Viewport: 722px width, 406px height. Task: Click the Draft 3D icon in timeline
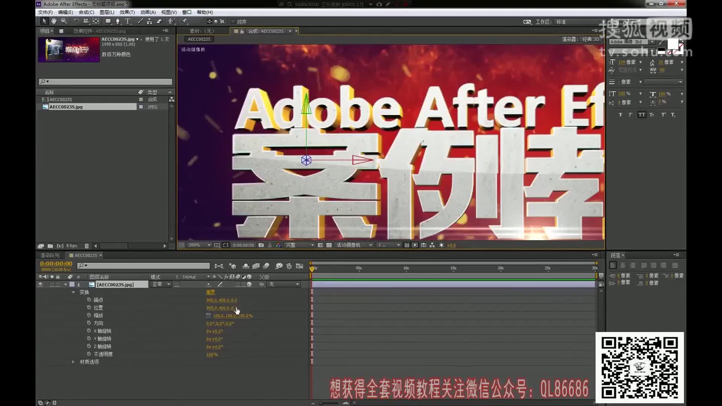tap(232, 266)
